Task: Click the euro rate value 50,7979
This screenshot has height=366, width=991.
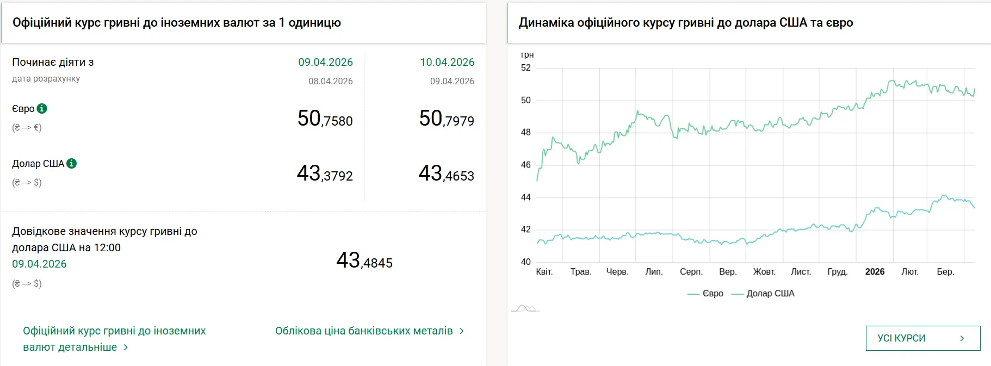Action: click(446, 119)
